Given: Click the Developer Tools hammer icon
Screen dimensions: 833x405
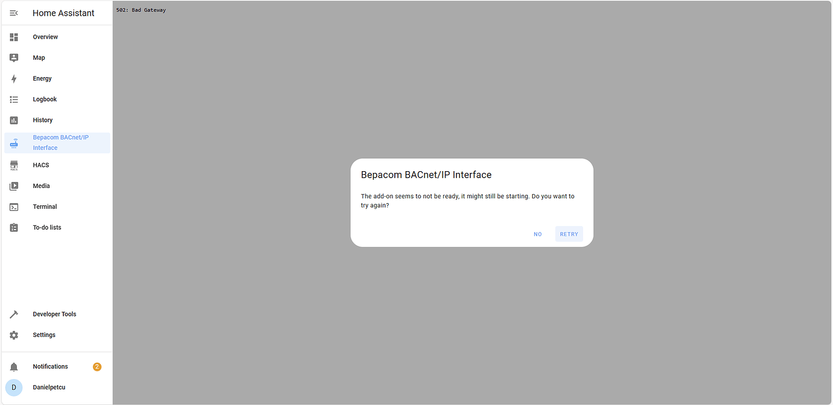Looking at the screenshot, I should click(x=14, y=314).
